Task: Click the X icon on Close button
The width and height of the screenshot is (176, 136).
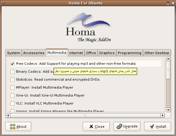Action: pyautogui.click(x=91, y=127)
